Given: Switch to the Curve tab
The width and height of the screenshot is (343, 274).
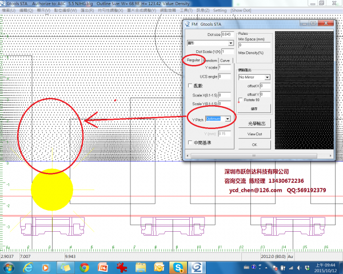Looking at the screenshot, I should 225,60.
